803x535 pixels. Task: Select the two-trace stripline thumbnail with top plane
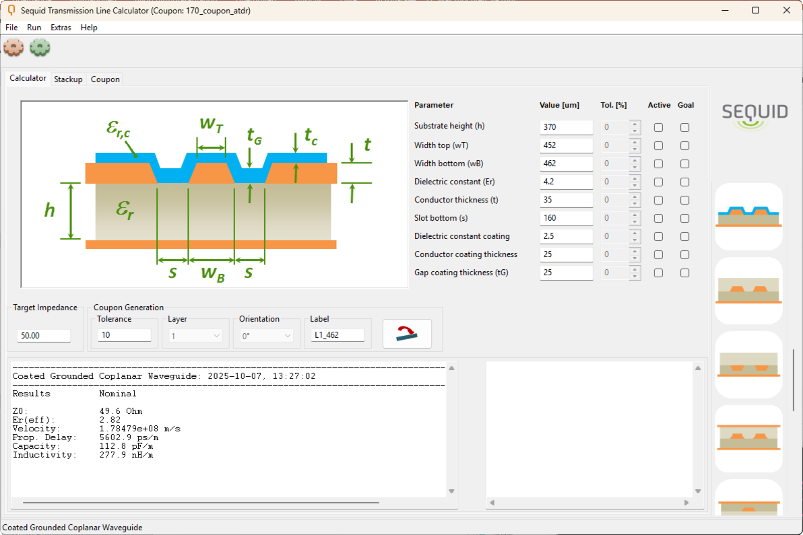(748, 438)
